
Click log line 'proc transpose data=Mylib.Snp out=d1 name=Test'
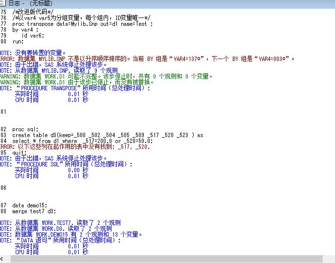coord(83,24)
